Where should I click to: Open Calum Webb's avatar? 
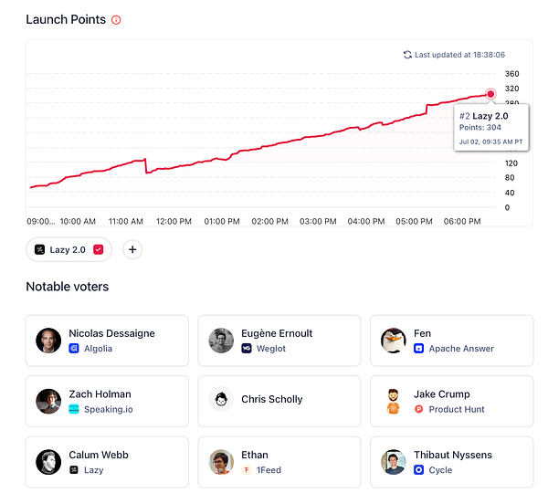pyautogui.click(x=48, y=462)
